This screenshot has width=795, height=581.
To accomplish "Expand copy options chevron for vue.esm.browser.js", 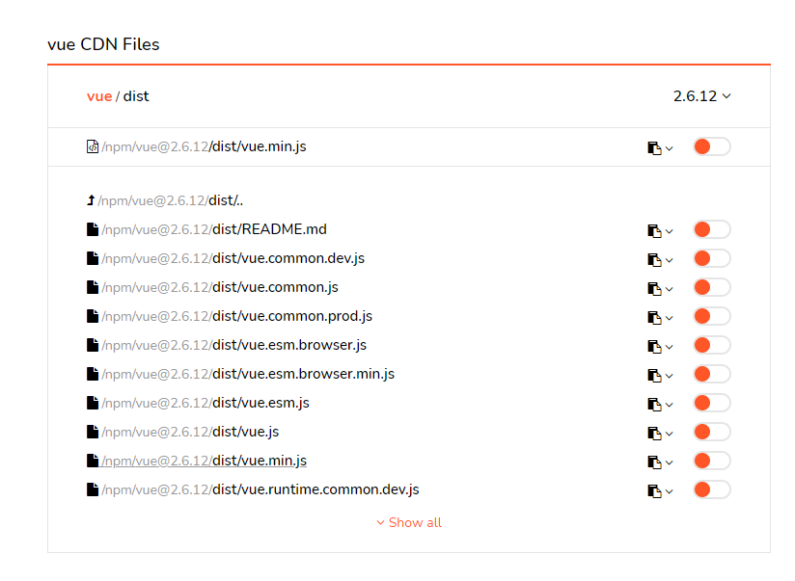I will coord(670,347).
